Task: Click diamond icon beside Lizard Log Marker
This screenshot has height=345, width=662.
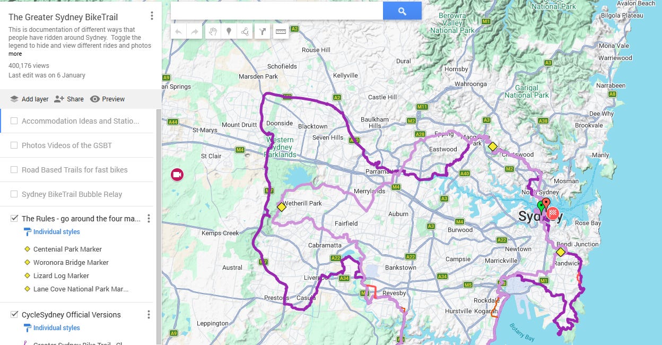Action: click(27, 275)
